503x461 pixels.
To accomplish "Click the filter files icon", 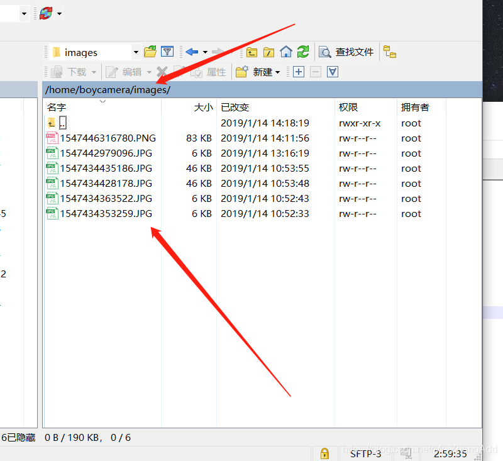I will tap(167, 52).
